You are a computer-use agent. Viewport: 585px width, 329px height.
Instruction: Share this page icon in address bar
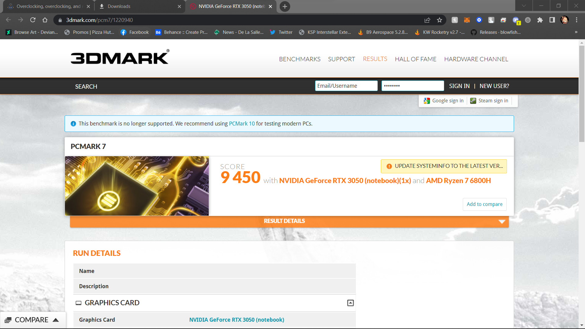427,20
